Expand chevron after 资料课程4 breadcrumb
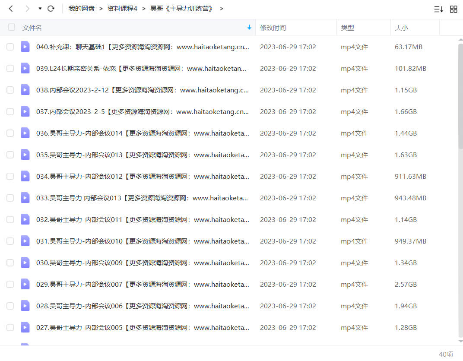The width and height of the screenshot is (463, 361). pos(144,9)
